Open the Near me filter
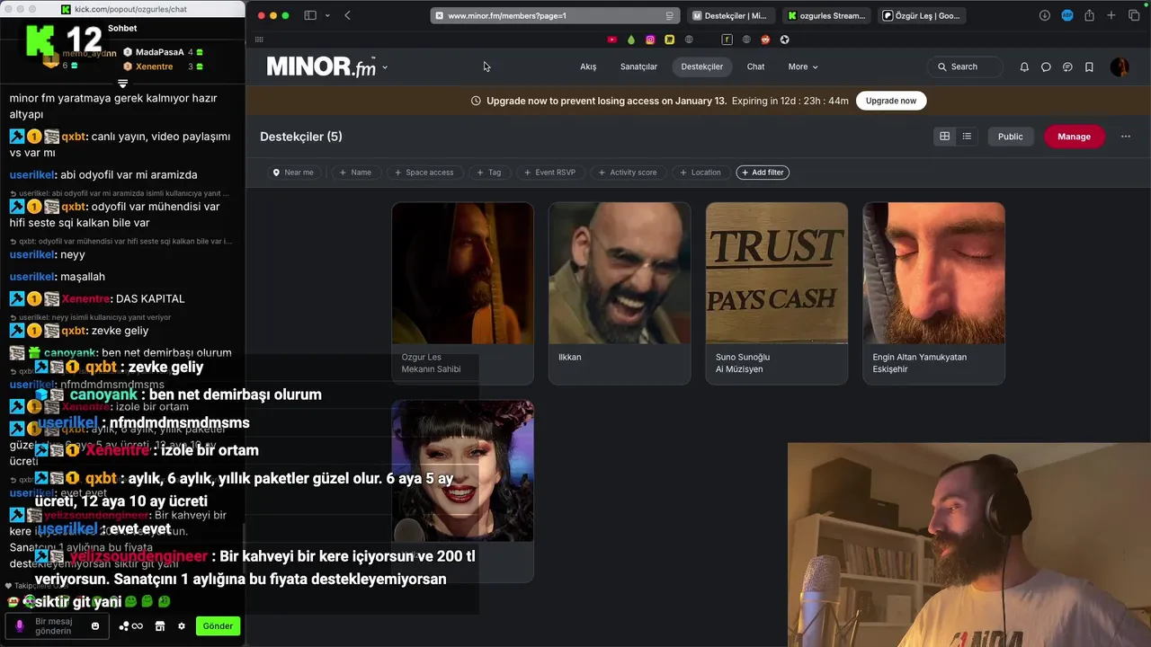The image size is (1151, 647). tap(293, 173)
